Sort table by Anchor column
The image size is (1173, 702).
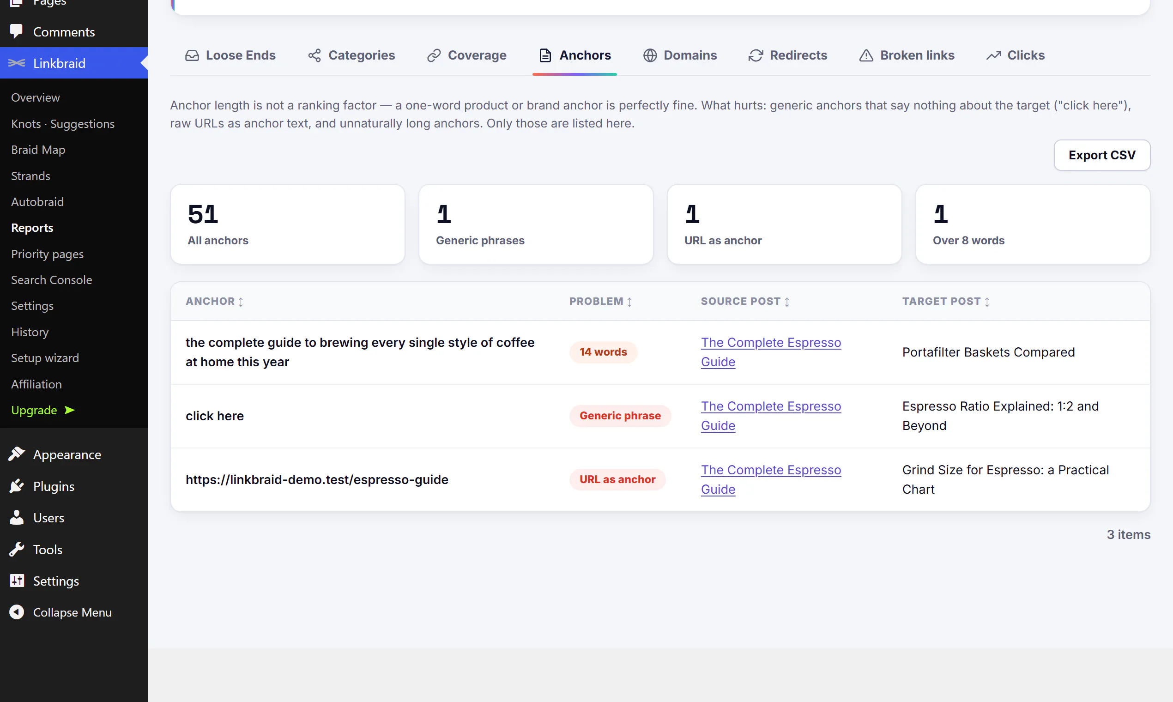click(x=214, y=301)
